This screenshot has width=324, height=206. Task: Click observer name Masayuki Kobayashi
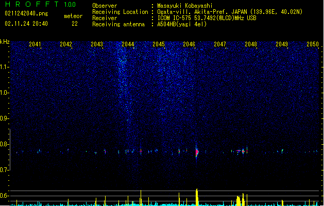pos(185,6)
